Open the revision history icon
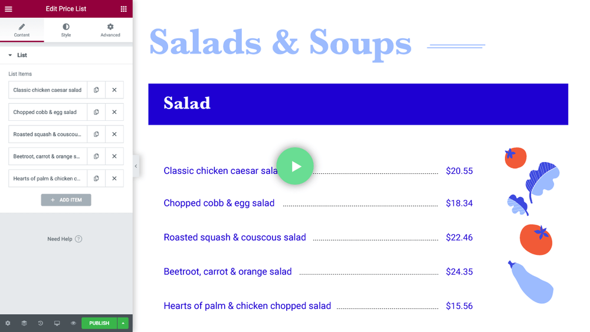This screenshot has height=332, width=590. click(x=41, y=323)
